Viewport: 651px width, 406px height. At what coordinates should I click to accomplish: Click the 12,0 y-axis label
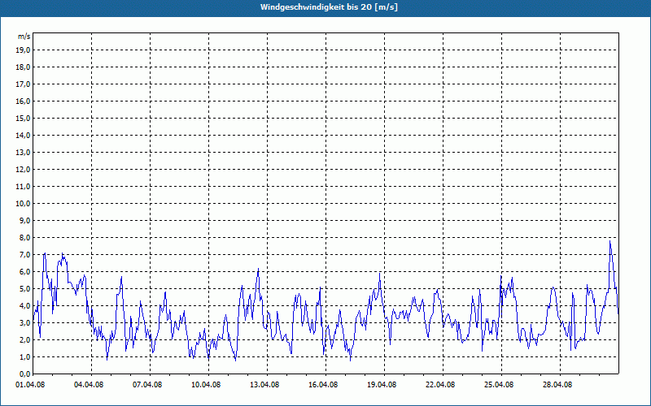pos(24,170)
